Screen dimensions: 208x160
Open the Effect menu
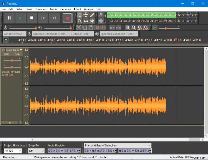pos(77,9)
